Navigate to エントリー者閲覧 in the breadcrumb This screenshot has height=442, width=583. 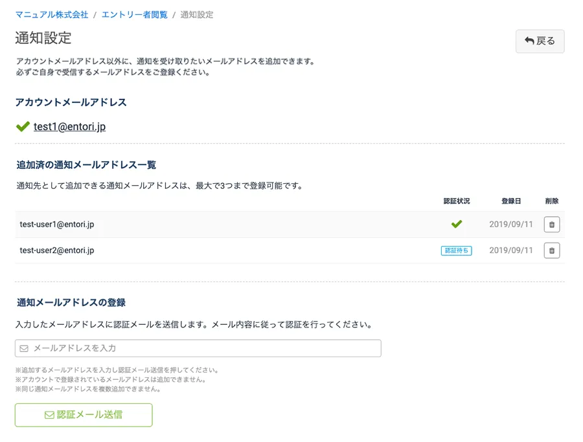click(x=134, y=14)
